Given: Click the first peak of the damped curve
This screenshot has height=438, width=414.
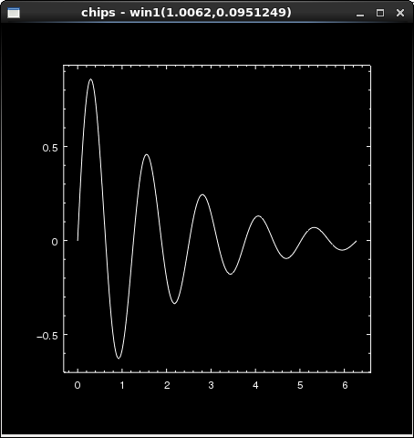Looking at the screenshot, I should coord(90,79).
